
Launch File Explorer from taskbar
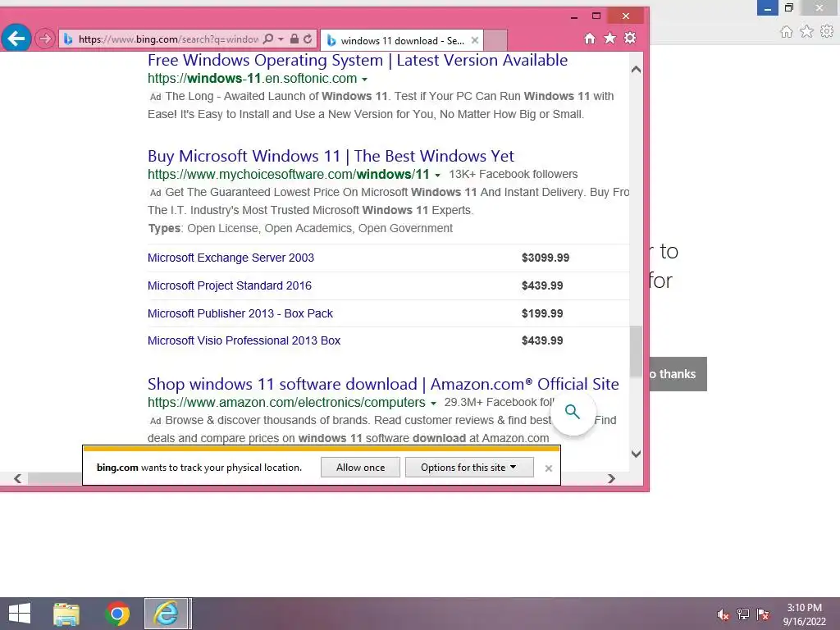tap(66, 614)
